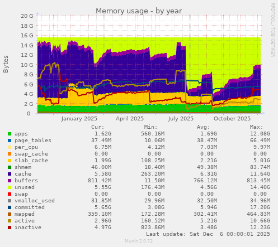Select the 'apps' legend label
The width and height of the screenshot is (278, 247).
coord(21,134)
